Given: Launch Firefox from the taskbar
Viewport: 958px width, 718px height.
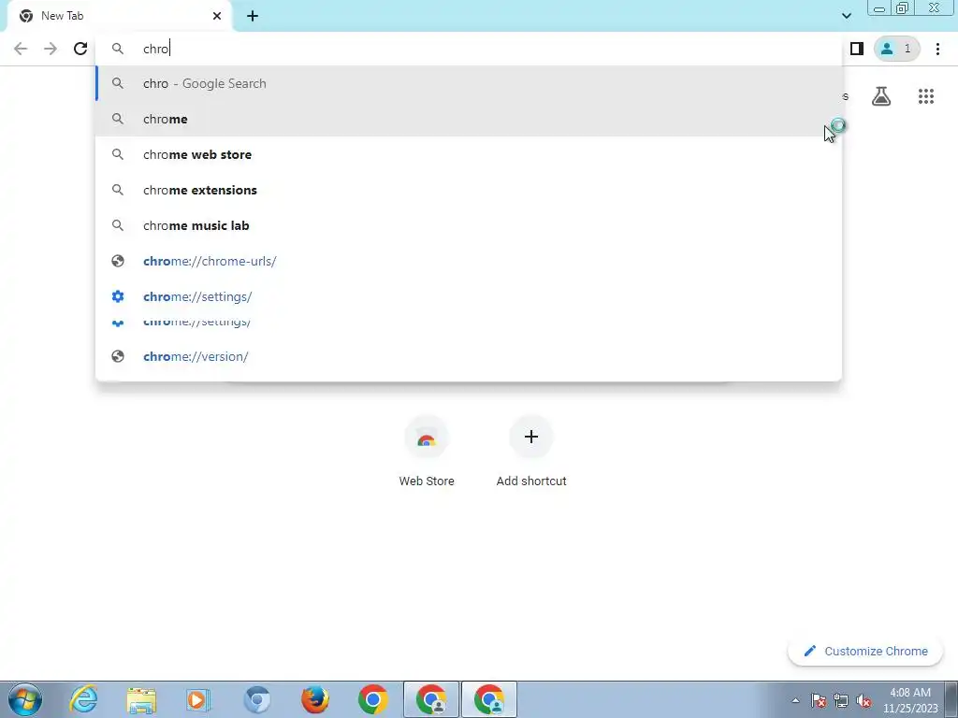Looking at the screenshot, I should click(314, 699).
